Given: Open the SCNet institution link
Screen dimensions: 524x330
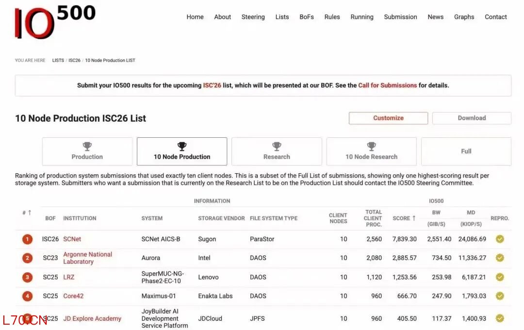Looking at the screenshot, I should 72,239.
